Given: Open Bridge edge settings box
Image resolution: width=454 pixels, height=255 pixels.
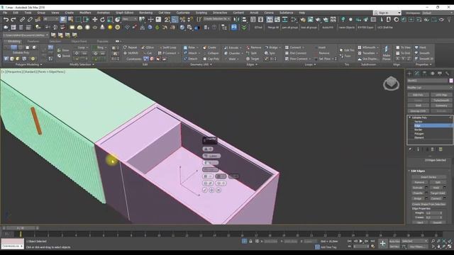Looking at the screenshot, I should point(426,198).
